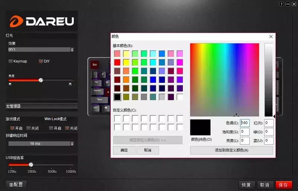
Task: Click the luminance bar arrow in color dialog
Action: [x=274, y=116]
